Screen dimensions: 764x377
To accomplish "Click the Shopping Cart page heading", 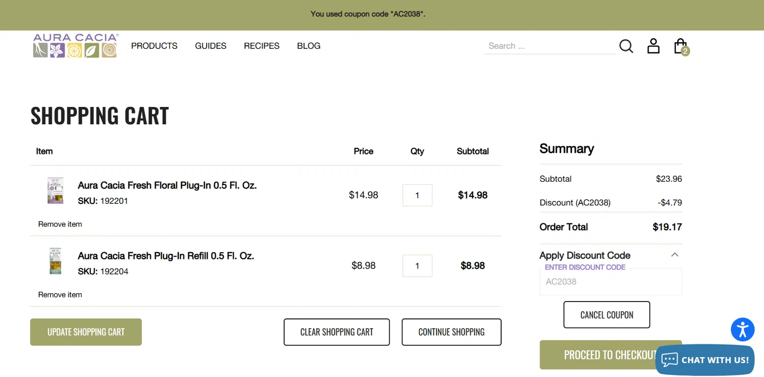I will [100, 116].
